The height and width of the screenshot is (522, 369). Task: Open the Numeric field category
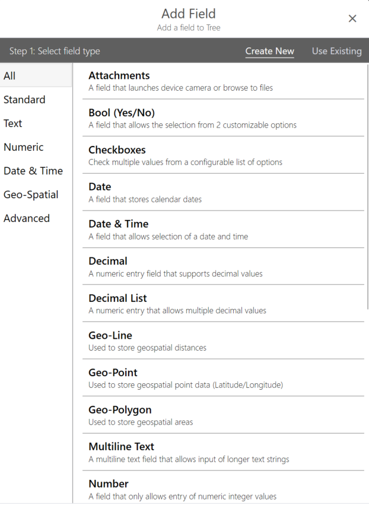click(x=24, y=147)
